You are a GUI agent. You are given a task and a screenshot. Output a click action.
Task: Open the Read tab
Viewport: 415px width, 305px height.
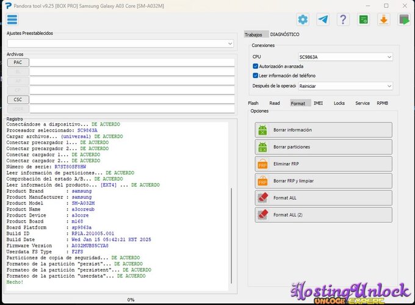(275, 103)
